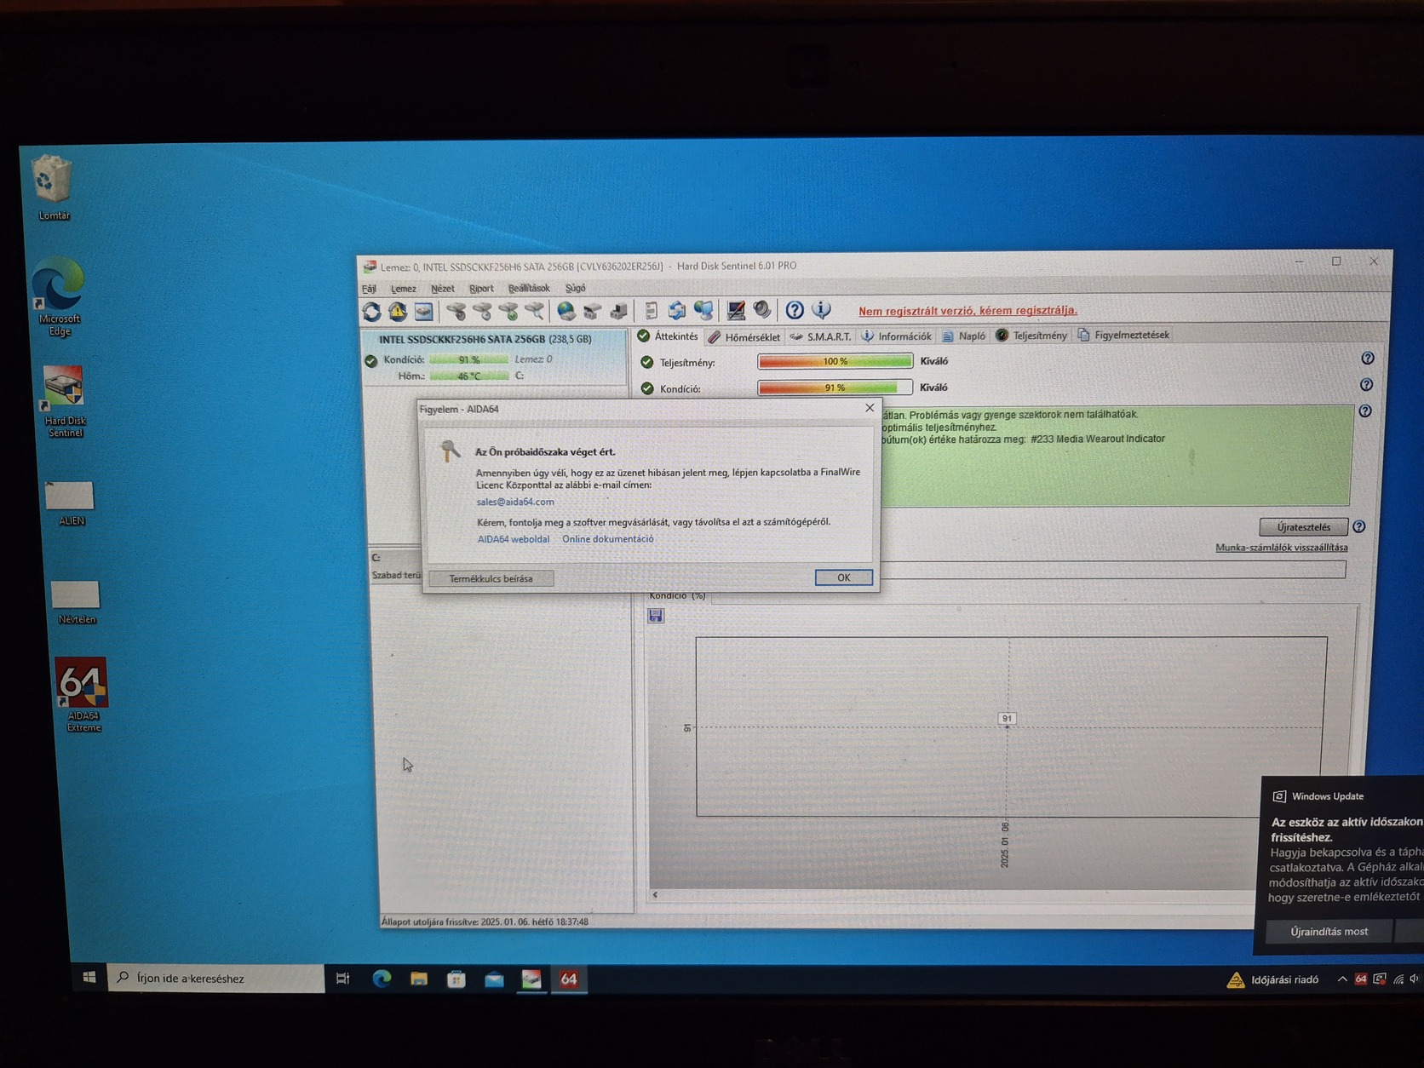
Task: Switch to the Hőmérséklet tab
Action: 744,336
